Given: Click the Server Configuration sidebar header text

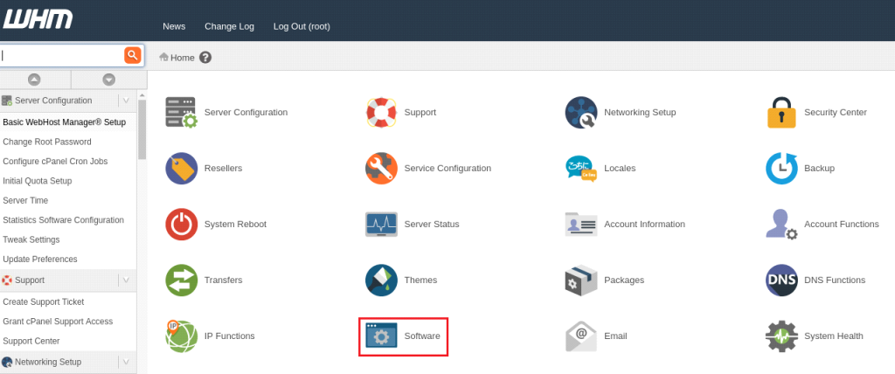Looking at the screenshot, I should pyautogui.click(x=53, y=100).
